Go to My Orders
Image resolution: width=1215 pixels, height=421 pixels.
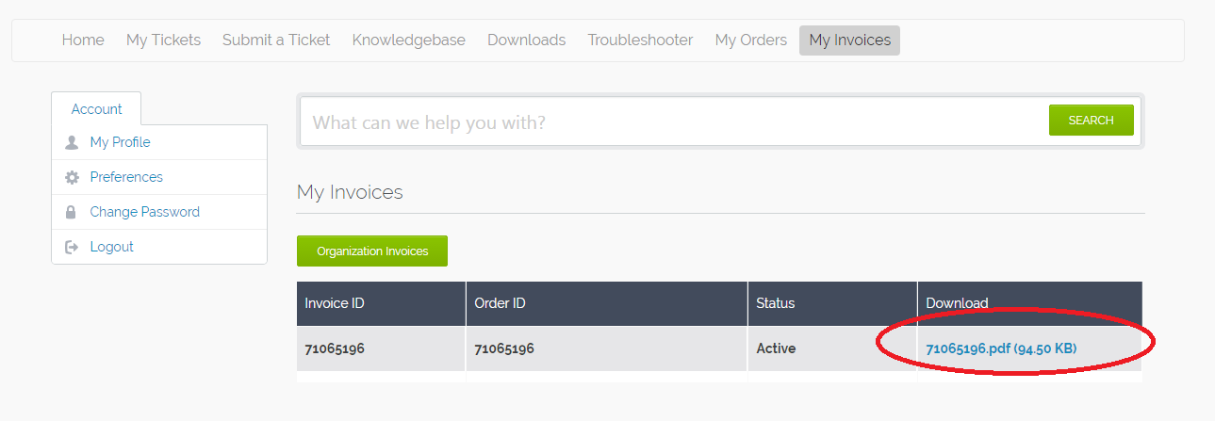750,40
